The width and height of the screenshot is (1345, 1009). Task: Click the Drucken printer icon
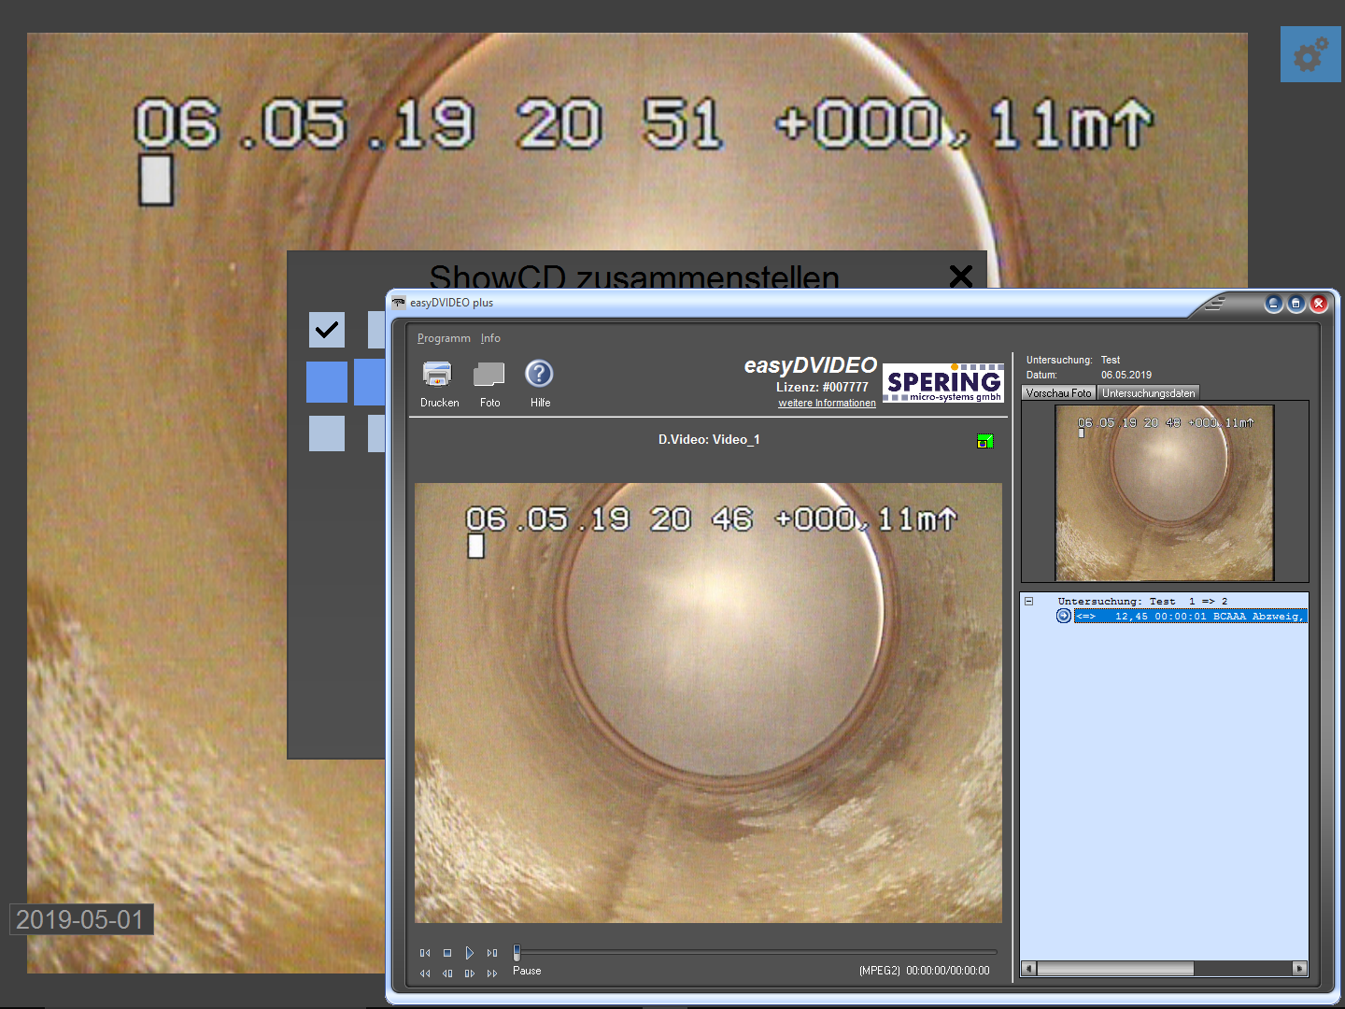click(437, 375)
